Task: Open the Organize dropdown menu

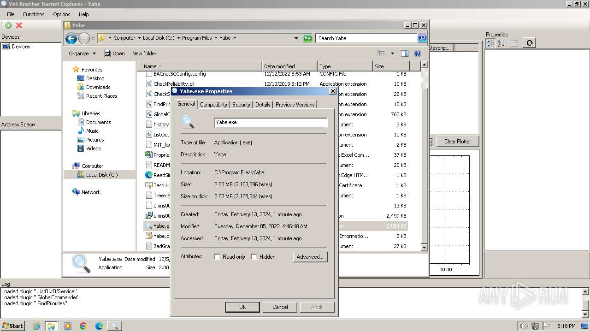Action: pos(82,53)
